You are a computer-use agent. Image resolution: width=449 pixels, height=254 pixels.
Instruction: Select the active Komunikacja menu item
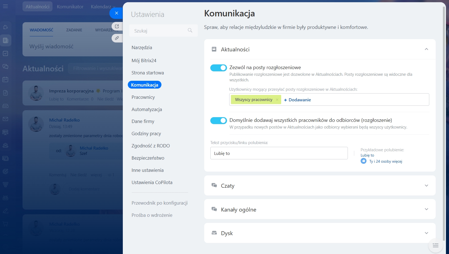[144, 85]
